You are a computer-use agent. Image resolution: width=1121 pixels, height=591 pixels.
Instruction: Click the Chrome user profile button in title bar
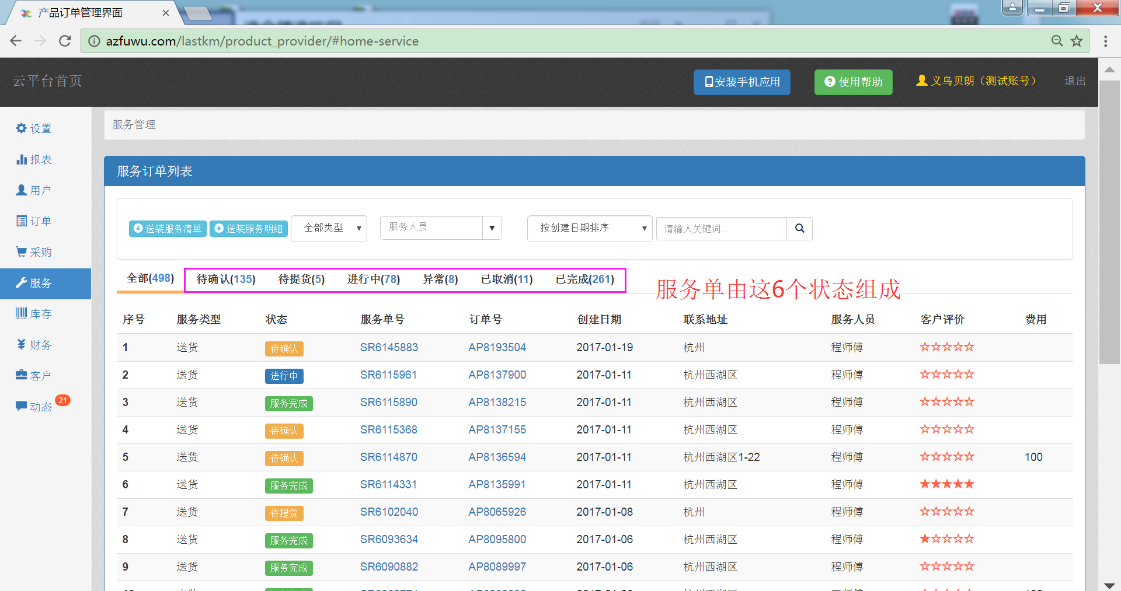[1012, 8]
